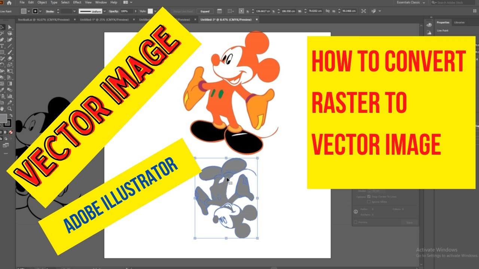The image size is (479, 269).
Task: Switch to the Libraries panel tab
Action: coord(459,22)
